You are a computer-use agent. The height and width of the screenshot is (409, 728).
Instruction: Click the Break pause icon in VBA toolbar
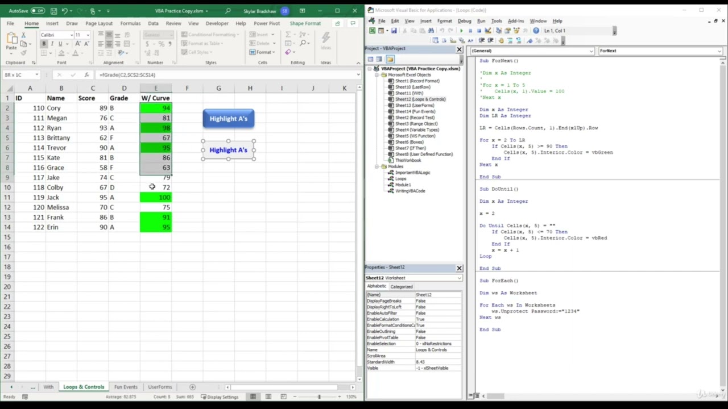point(470,31)
